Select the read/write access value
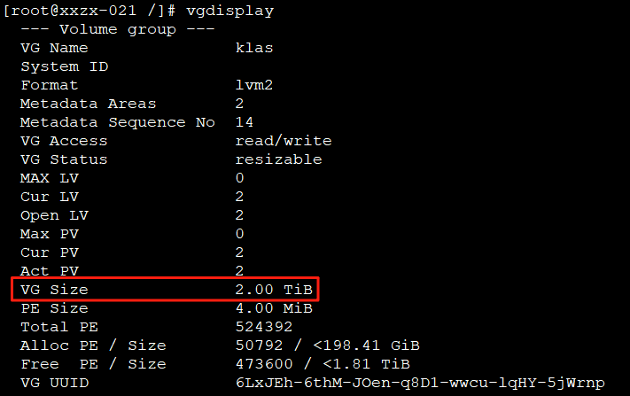 (x=284, y=141)
